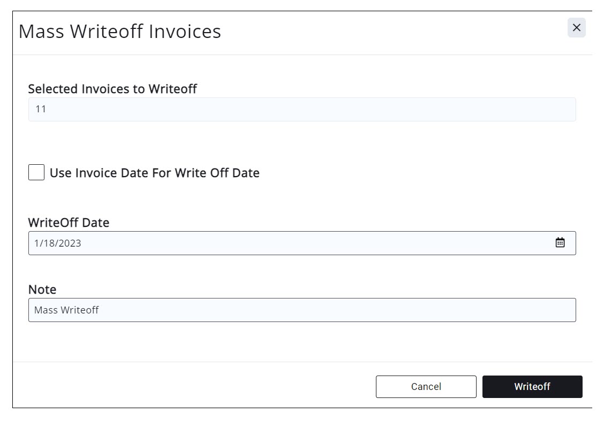Click the Note field label

pos(42,289)
